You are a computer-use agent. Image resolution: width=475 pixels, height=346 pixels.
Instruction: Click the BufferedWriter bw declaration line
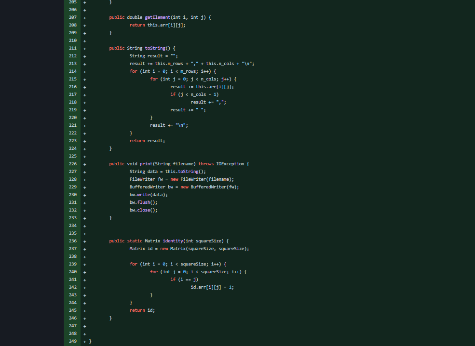[x=184, y=187]
